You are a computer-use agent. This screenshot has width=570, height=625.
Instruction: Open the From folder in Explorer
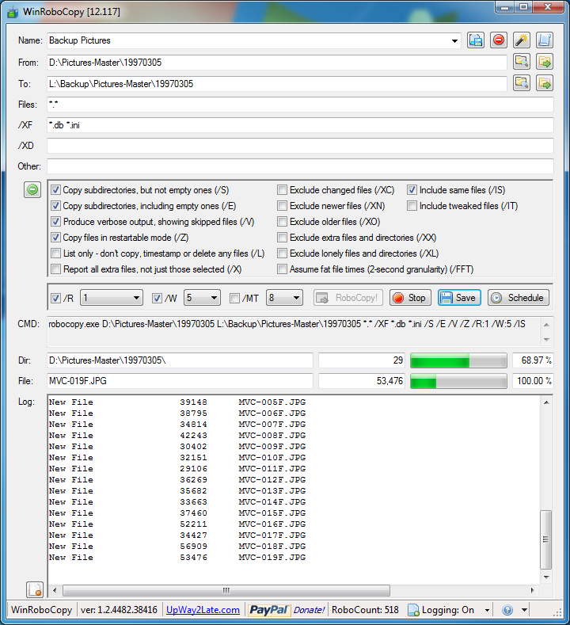coord(545,62)
